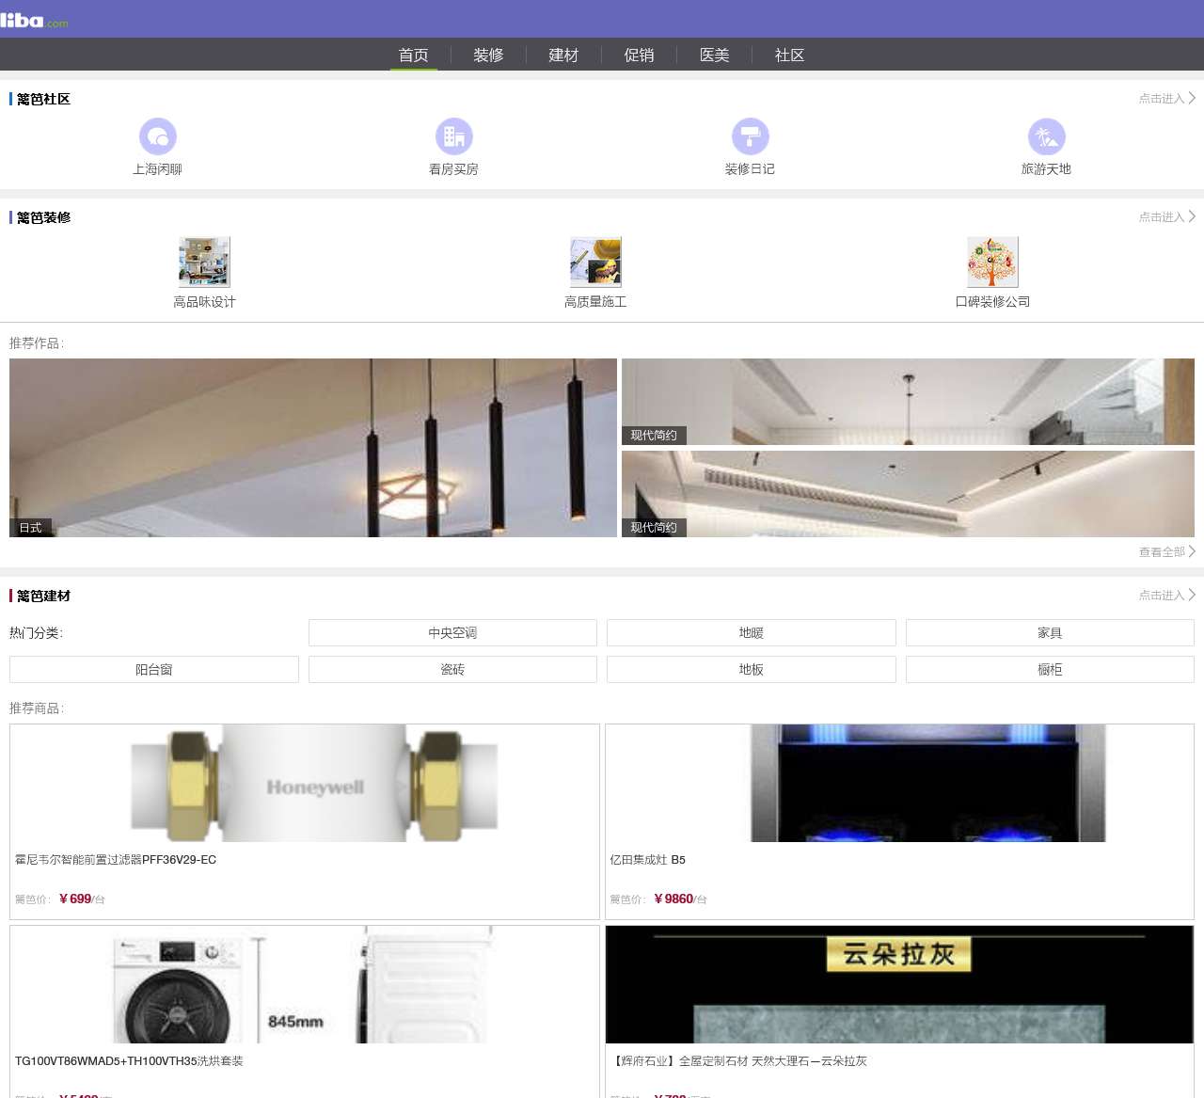Click the 云朵拉灰 marble product image
Screen dimensions: 1204x1098
click(899, 984)
